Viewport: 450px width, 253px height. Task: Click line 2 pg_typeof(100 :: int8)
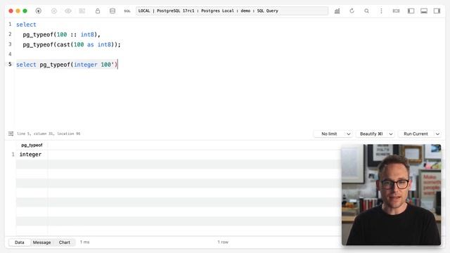(61, 34)
